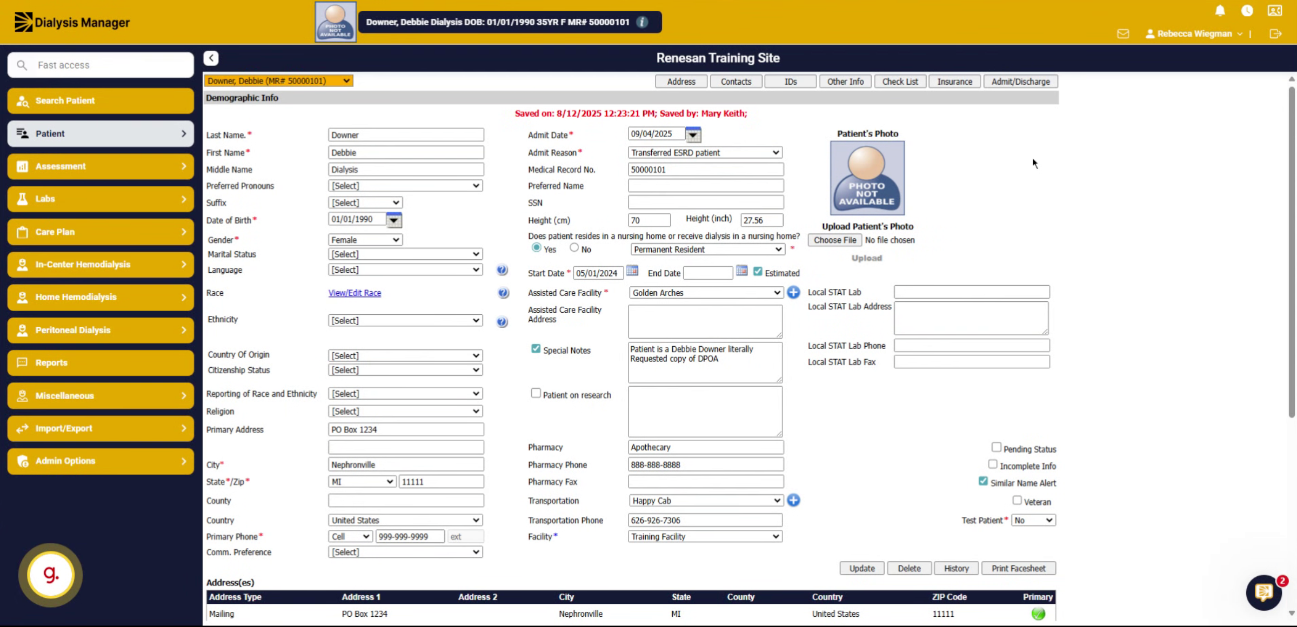
Task: Add new Assisted Care Facility plus icon
Action: [793, 292]
